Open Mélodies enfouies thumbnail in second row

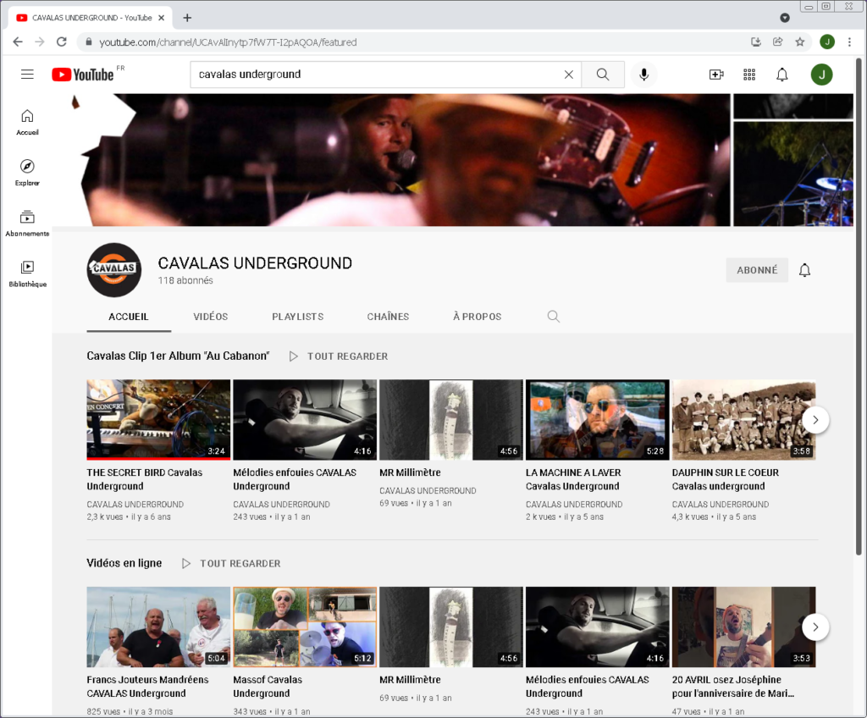[x=597, y=627]
